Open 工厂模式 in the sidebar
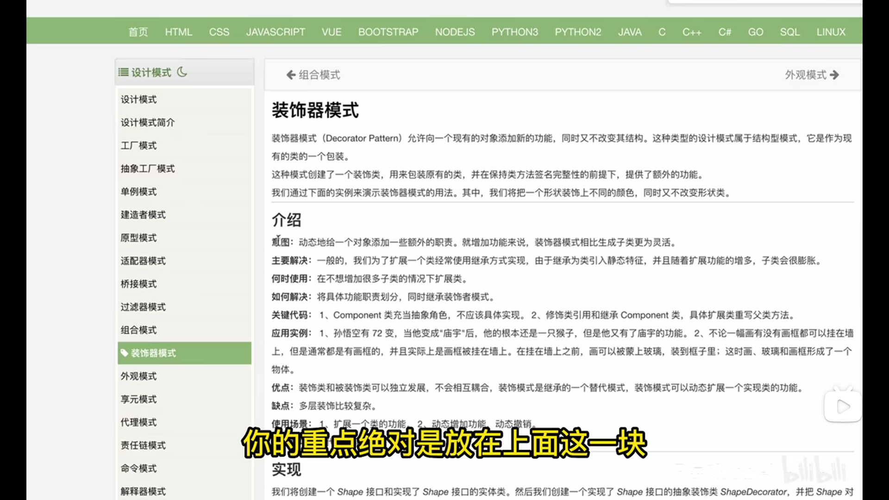Screen dimensions: 889x500 pyautogui.click(x=138, y=146)
